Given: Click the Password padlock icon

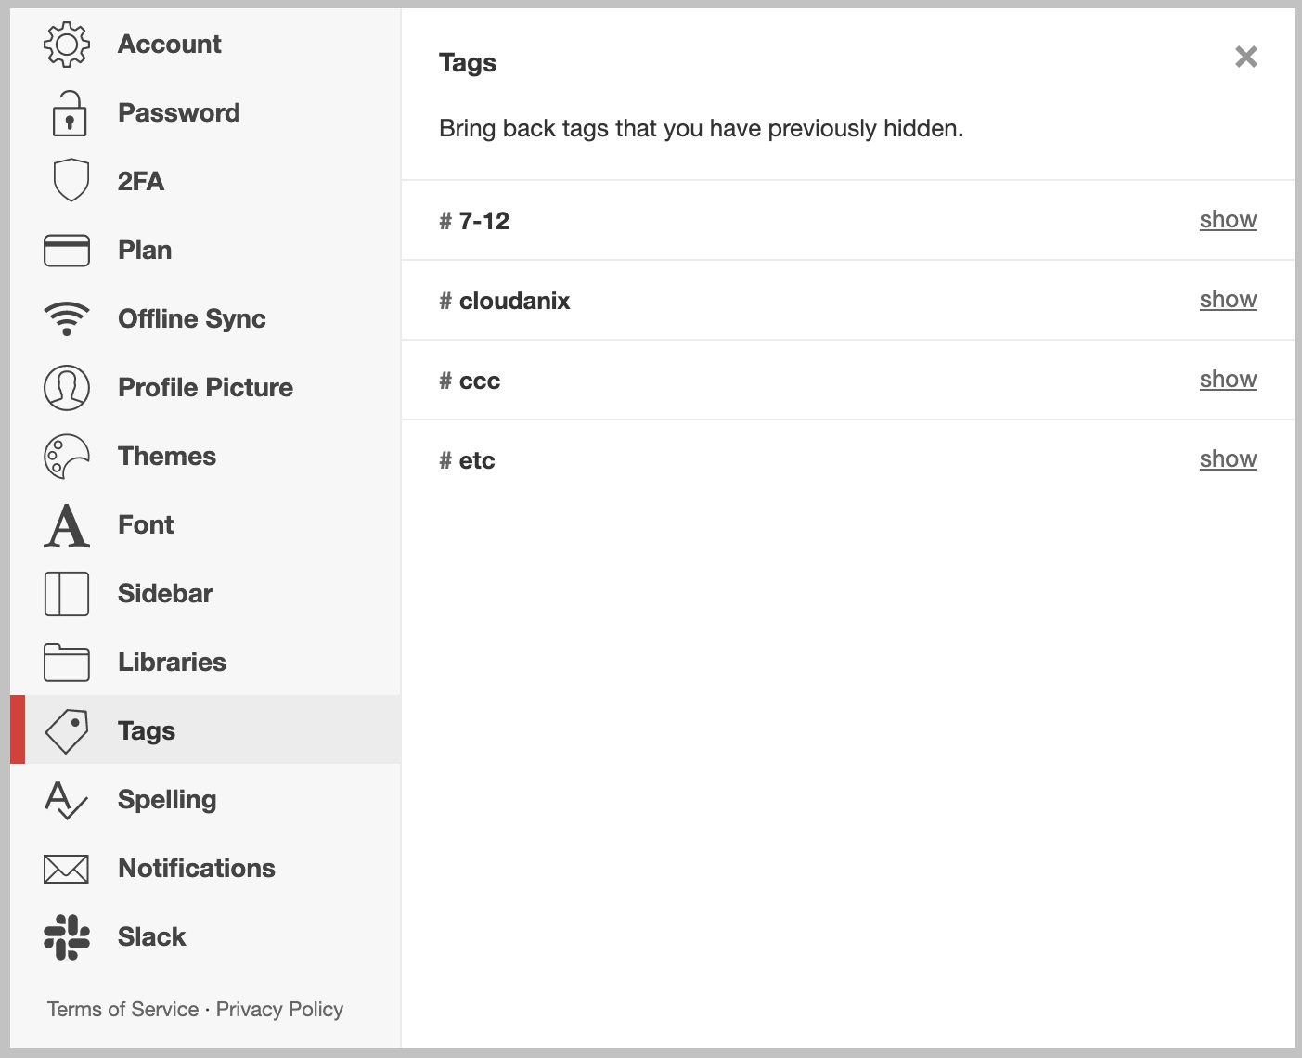Looking at the screenshot, I should tap(70, 113).
